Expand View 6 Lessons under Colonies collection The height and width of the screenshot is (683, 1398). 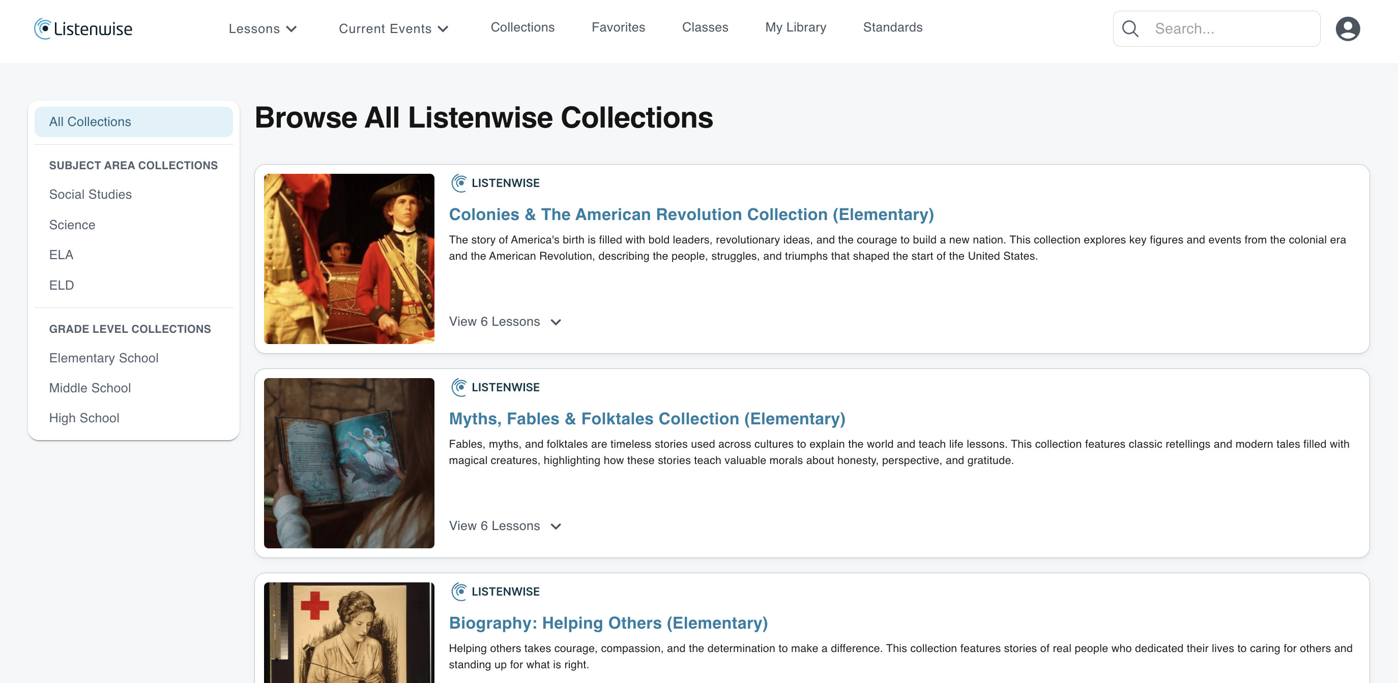504,322
